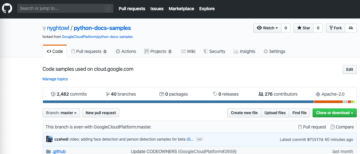The height and width of the screenshot is (154, 360).
Task: Open the Wiki tab
Action: click(188, 51)
